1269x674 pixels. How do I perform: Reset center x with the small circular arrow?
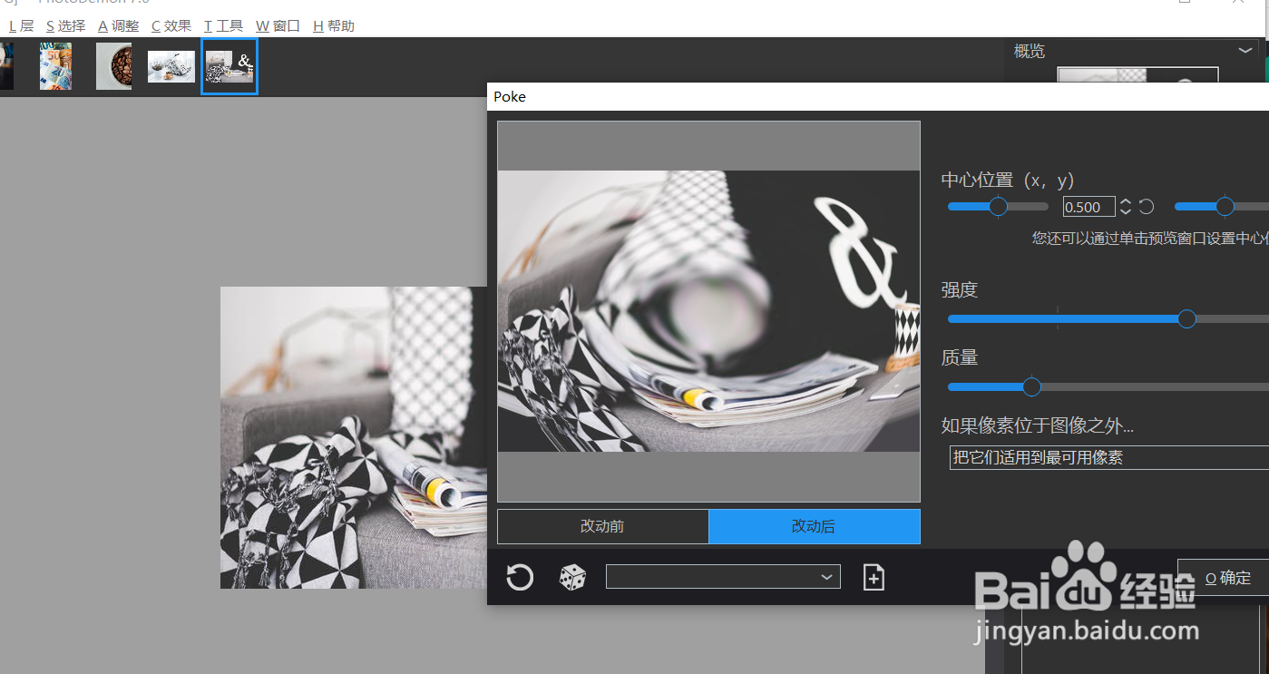(1146, 207)
